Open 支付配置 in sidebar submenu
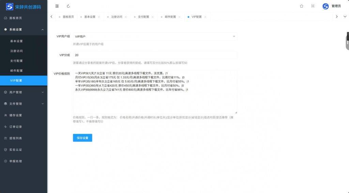Image resolution: width=349 pixels, height=193 pixels. point(24,61)
